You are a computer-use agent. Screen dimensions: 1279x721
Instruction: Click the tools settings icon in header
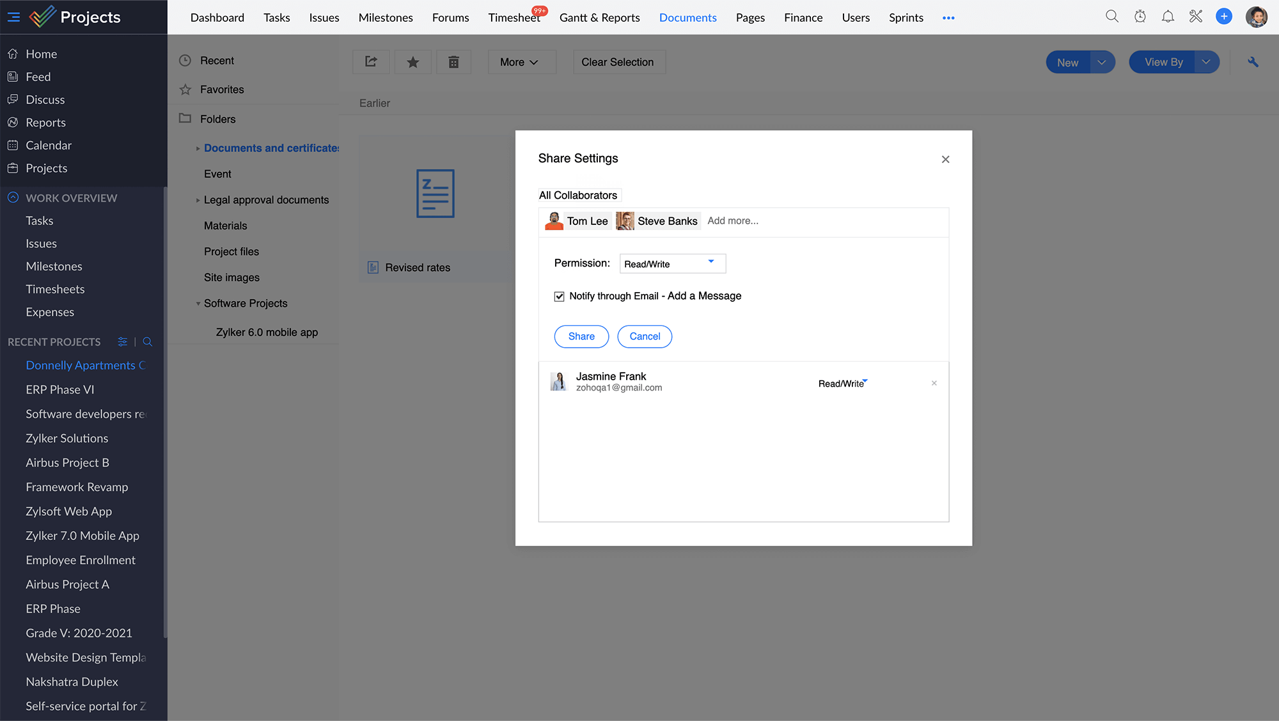click(x=1196, y=17)
